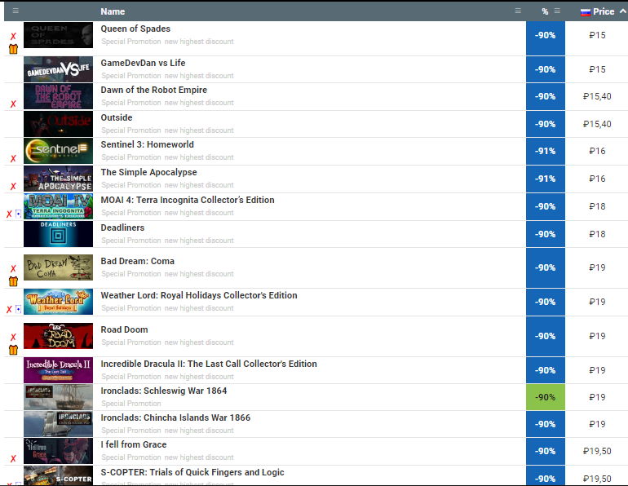Open the leftmost column hamburger menu in the header

15,11
